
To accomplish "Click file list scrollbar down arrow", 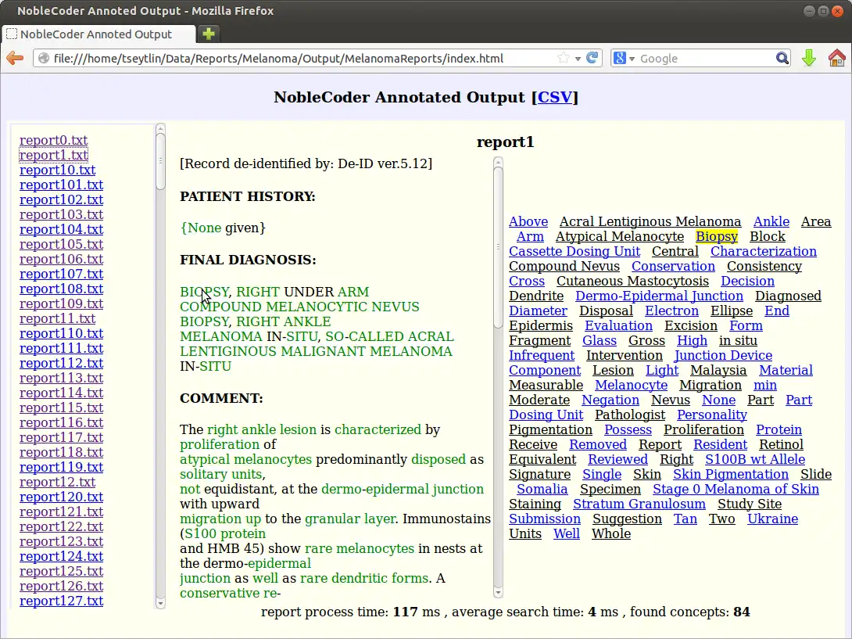I will (x=160, y=603).
